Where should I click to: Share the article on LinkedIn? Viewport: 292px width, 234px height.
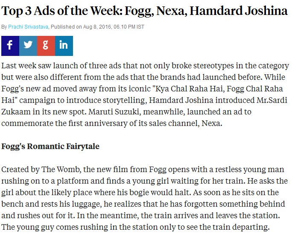pos(64,46)
